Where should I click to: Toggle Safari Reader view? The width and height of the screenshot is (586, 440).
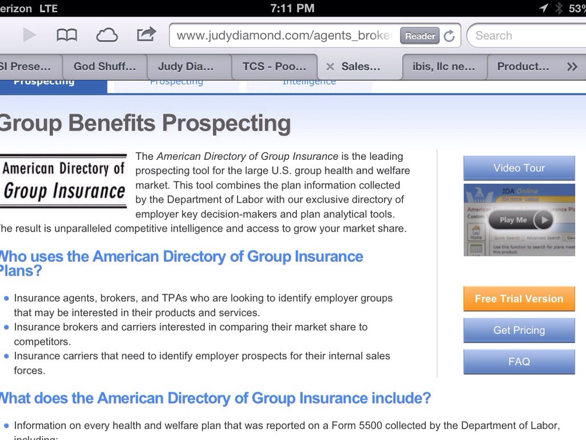point(420,36)
